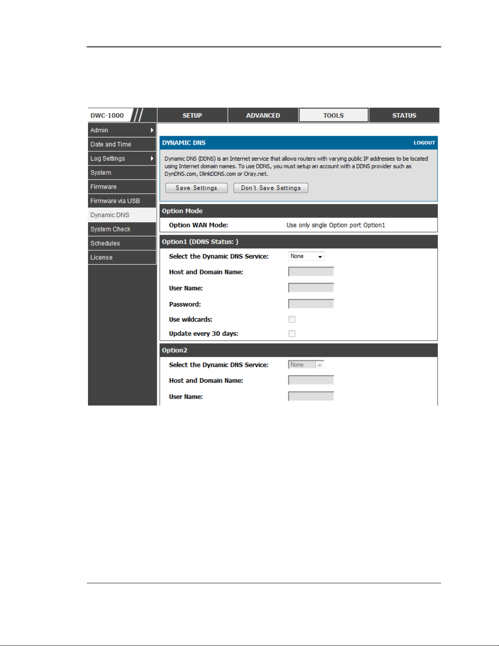Image resolution: width=499 pixels, height=646 pixels.
Task: Toggle Update every 30 days checkbox
Action: (x=292, y=333)
